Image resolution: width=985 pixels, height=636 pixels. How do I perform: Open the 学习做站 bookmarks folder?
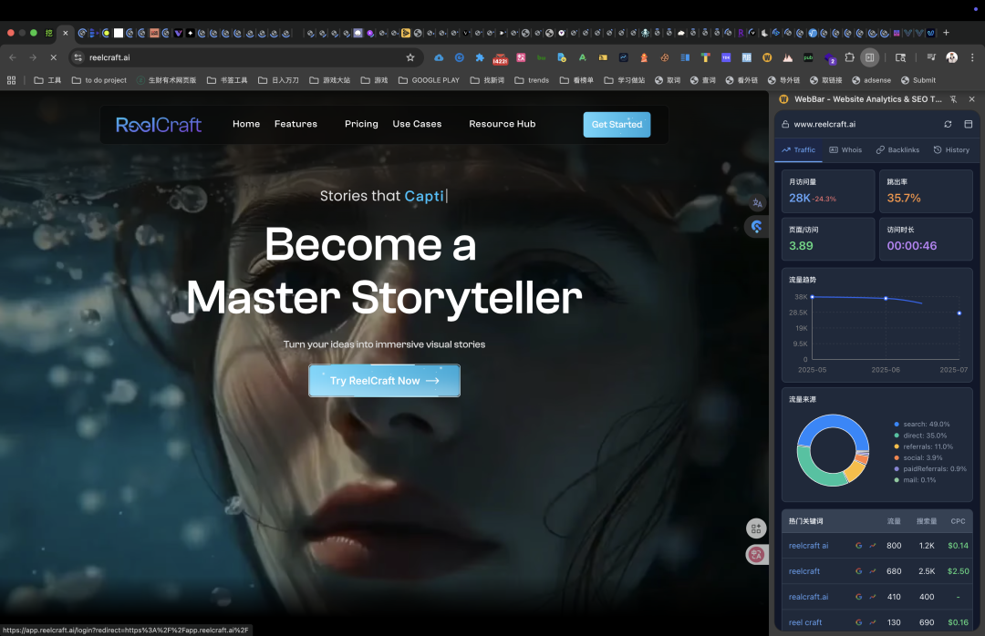tap(625, 80)
